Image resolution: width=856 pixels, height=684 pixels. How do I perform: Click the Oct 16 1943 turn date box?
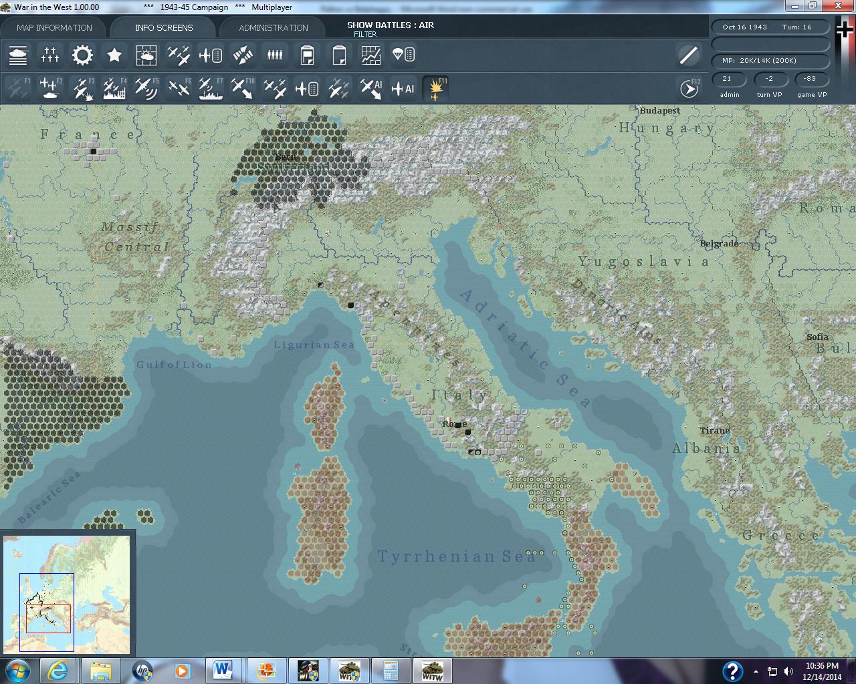tap(771, 27)
